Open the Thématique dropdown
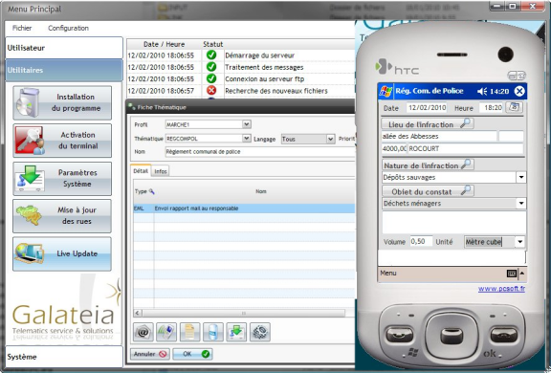Viewport: 551px width, 373px height. point(247,139)
